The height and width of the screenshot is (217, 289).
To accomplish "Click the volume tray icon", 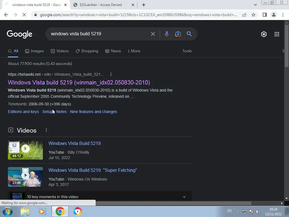I will 258,212.
